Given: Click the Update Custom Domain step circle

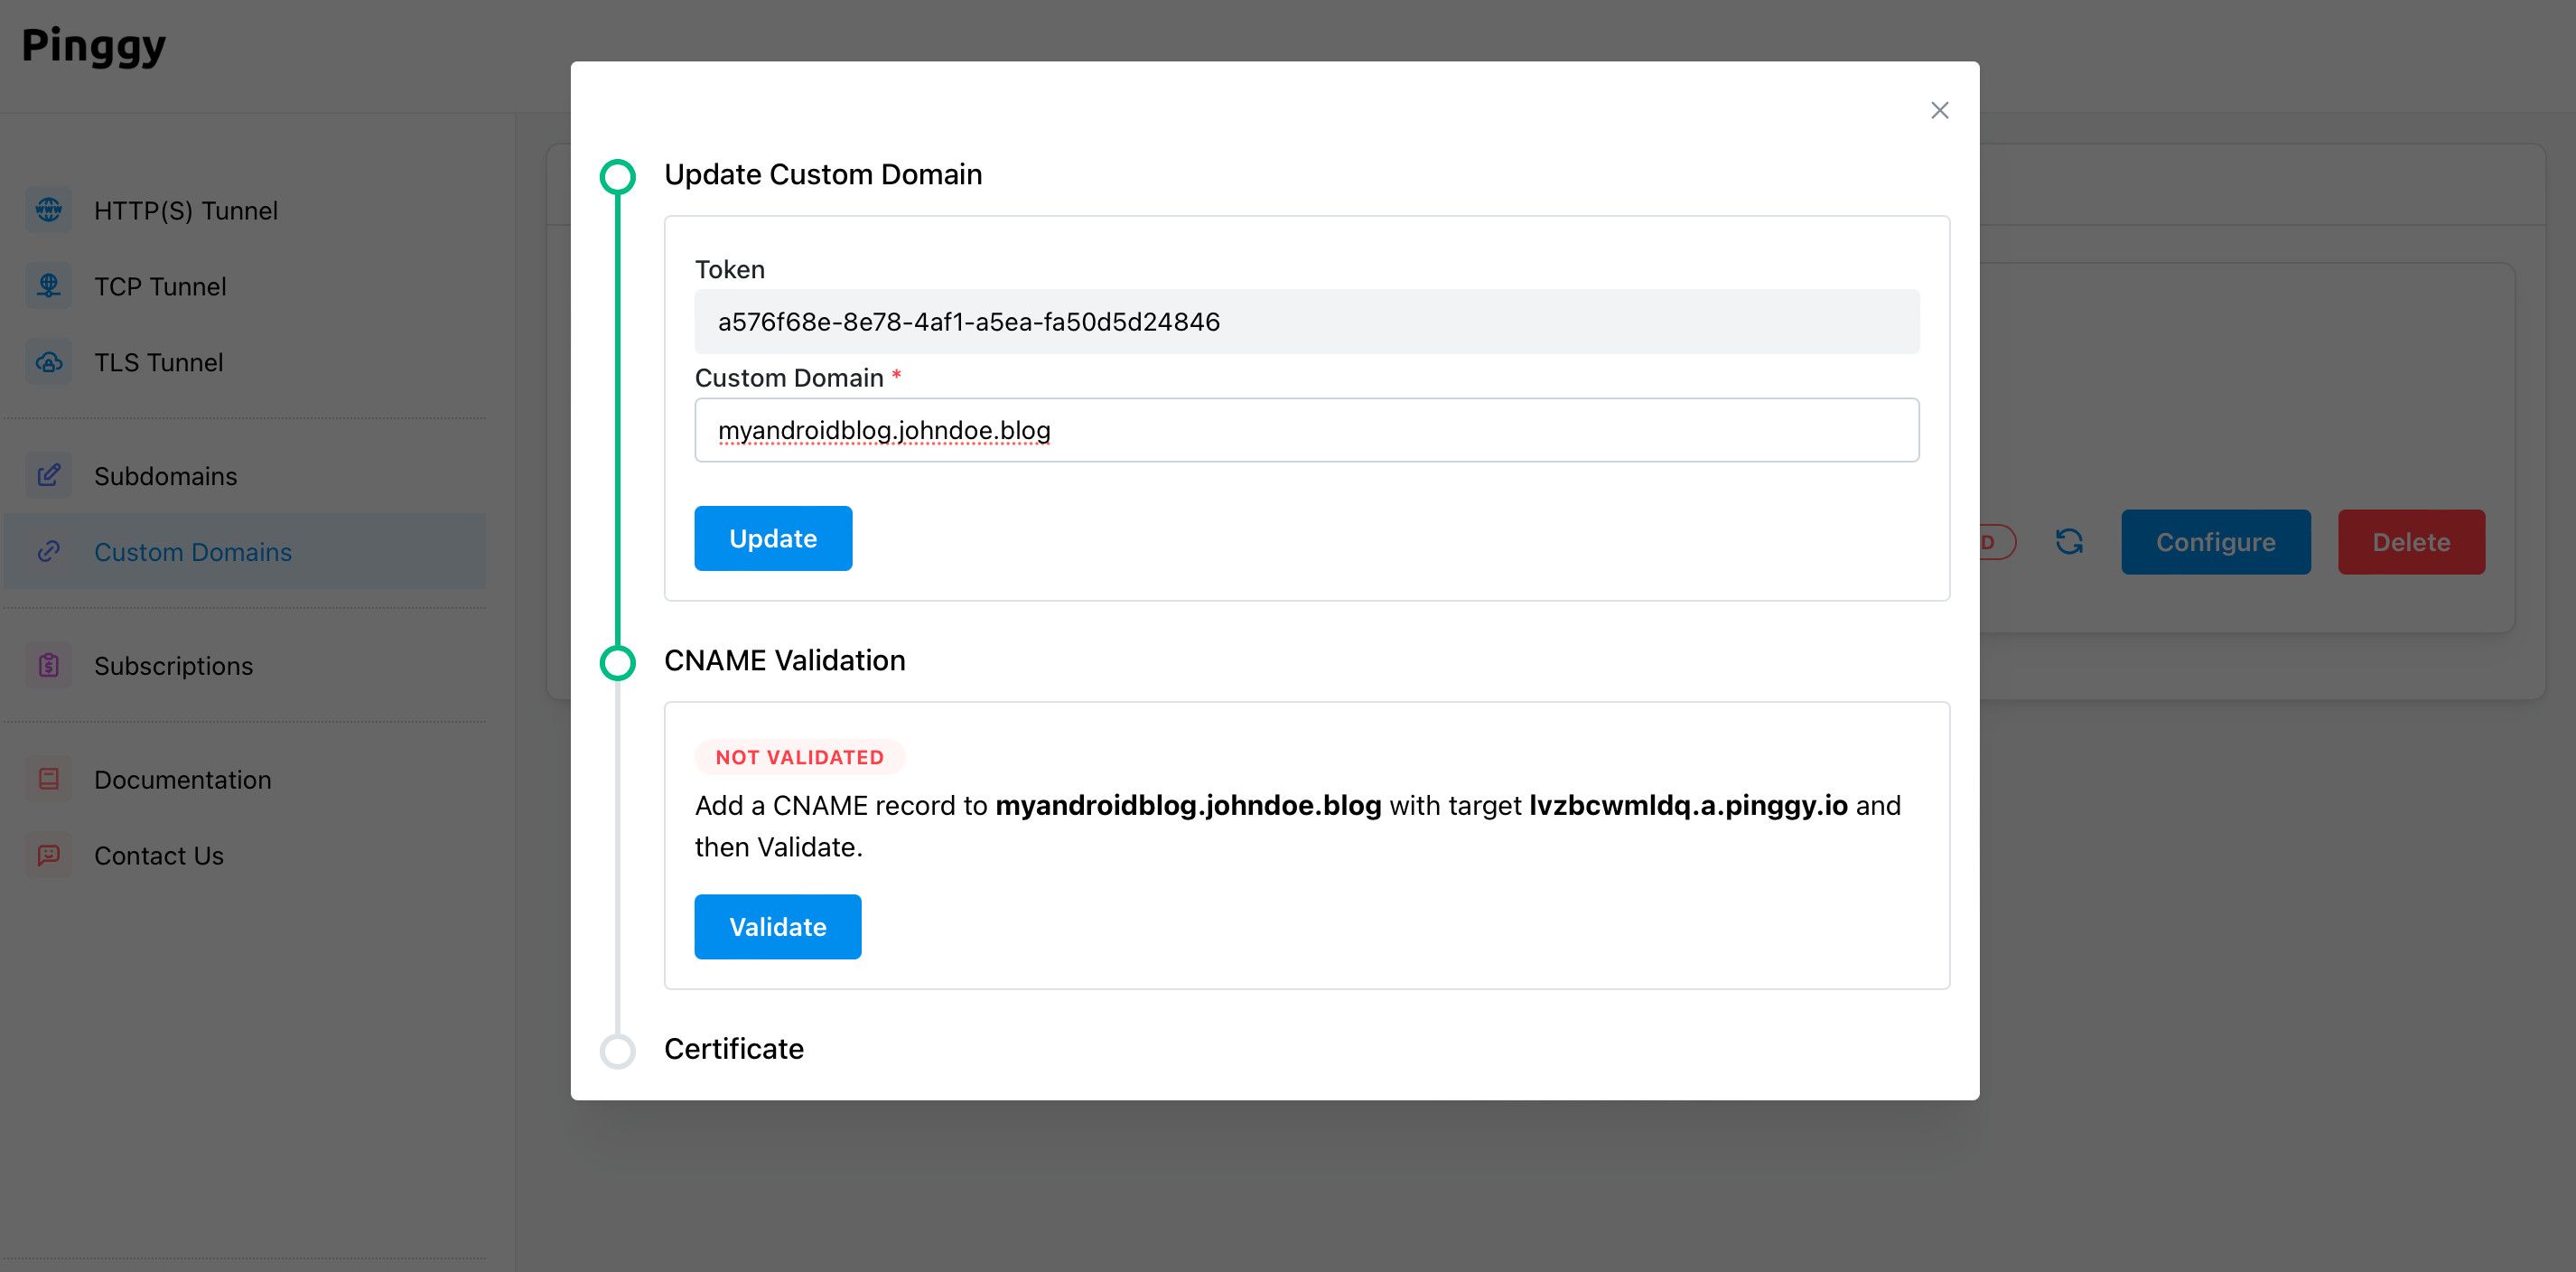Looking at the screenshot, I should 617,176.
